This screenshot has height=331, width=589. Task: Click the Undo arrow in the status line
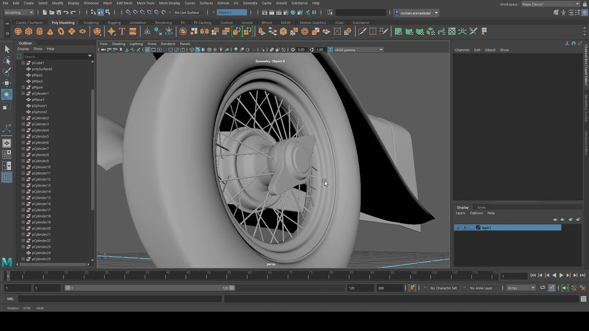66,12
